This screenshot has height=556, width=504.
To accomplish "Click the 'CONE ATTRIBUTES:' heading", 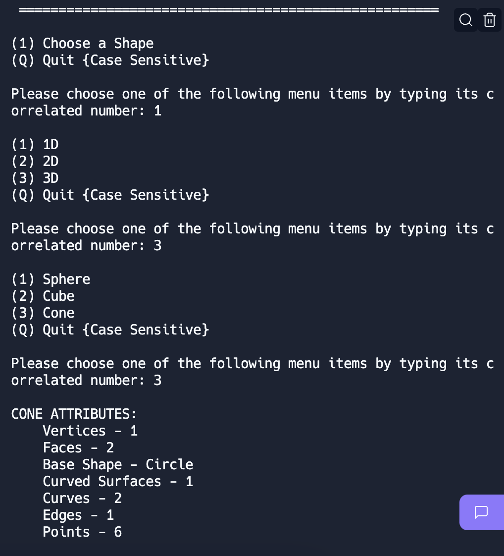I will (x=74, y=414).
